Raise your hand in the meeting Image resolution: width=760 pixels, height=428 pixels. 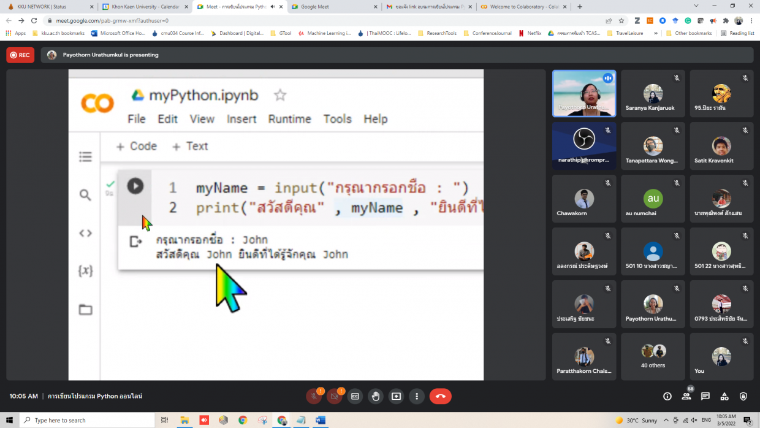tap(376, 396)
